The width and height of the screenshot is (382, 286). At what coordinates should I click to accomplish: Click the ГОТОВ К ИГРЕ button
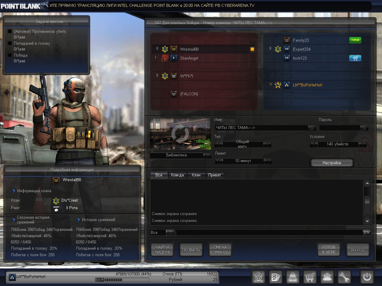(329, 250)
